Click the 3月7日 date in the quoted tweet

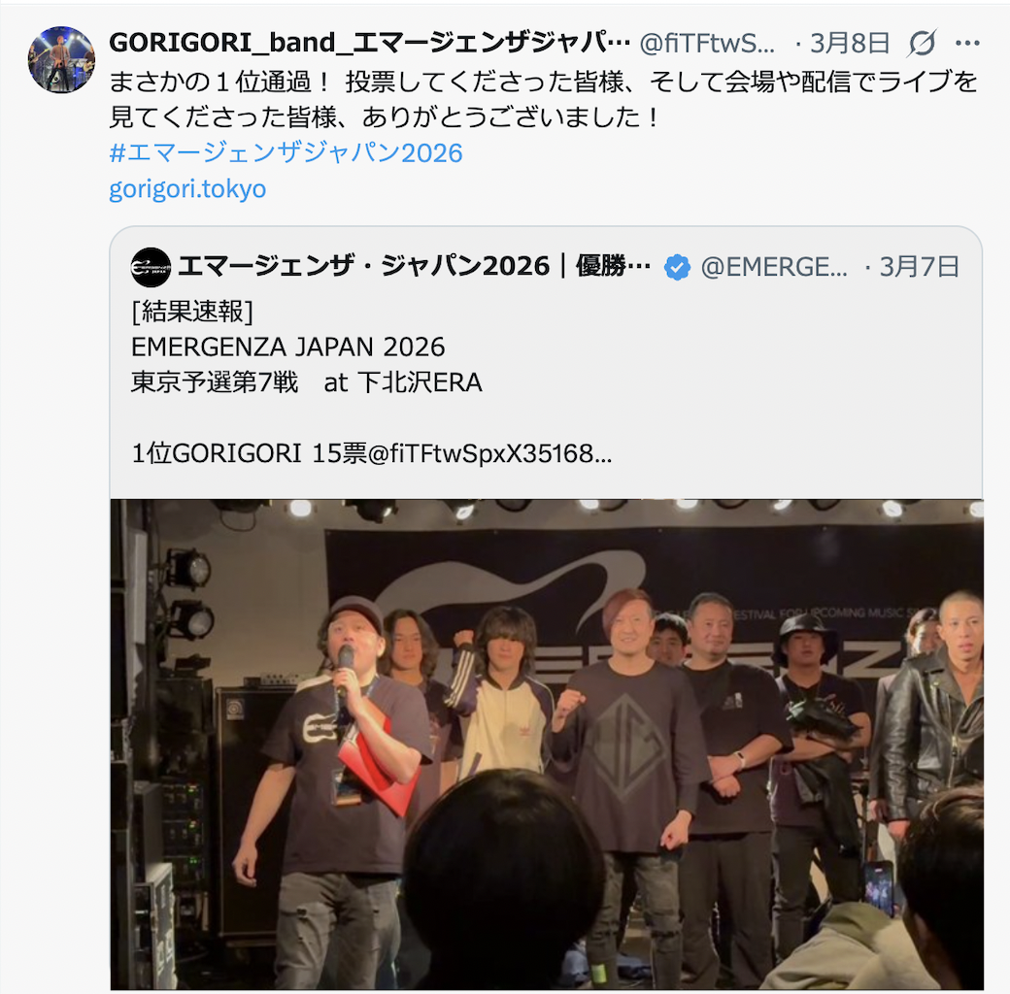click(919, 267)
